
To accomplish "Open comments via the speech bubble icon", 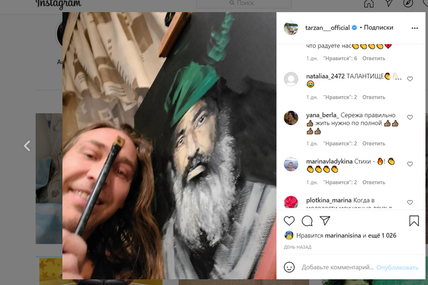I will (307, 221).
